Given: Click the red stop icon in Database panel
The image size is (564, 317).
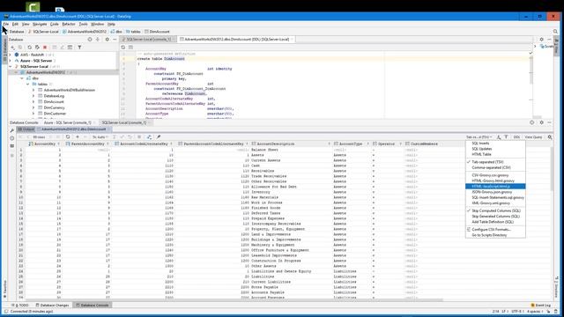Looking at the screenshot, I should (45, 47).
